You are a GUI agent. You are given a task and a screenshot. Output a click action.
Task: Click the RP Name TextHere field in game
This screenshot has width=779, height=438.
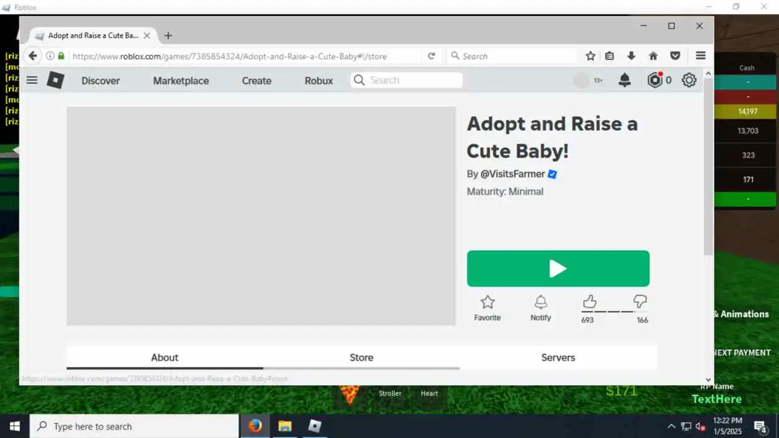click(717, 399)
